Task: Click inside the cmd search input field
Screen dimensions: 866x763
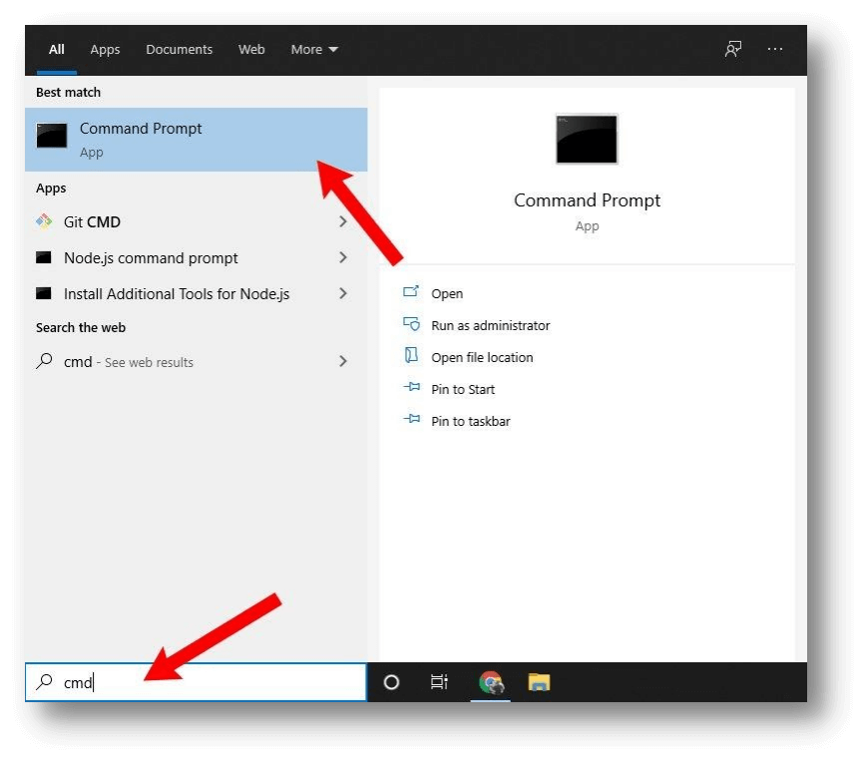Action: tap(150, 682)
